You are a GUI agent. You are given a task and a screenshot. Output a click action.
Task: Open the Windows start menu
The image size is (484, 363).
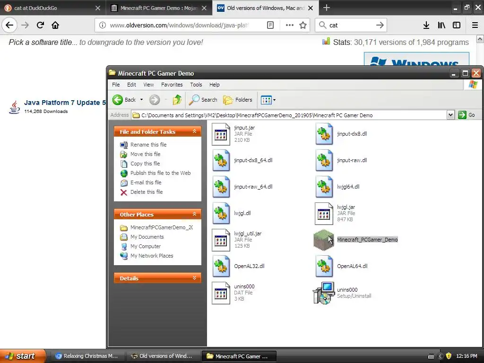pos(23,356)
